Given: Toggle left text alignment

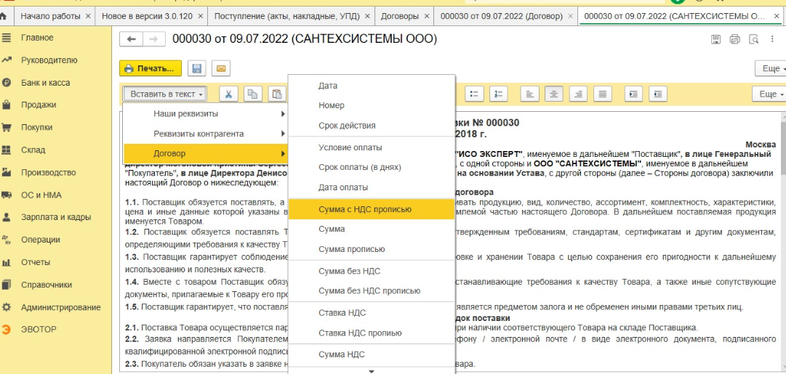Looking at the screenshot, I should coord(531,94).
